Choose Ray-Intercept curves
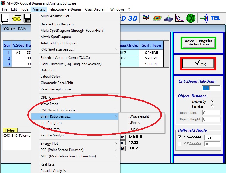This screenshot has height=173, width=226. click(75, 89)
